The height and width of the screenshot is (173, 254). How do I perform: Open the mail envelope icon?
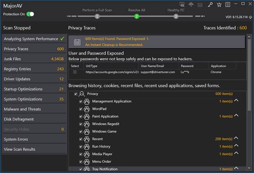click(200, 5)
